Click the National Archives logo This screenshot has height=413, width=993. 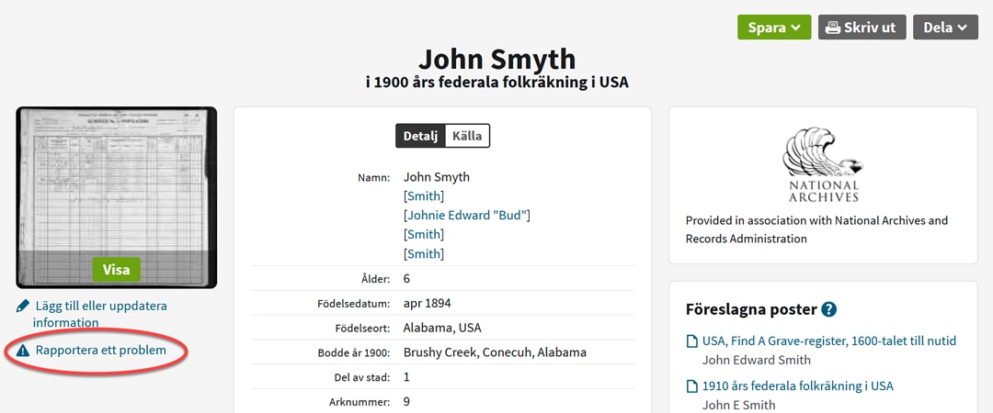[823, 165]
